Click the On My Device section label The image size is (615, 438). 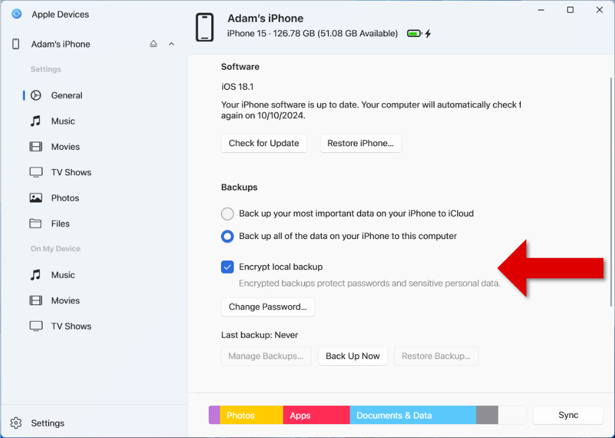(56, 249)
